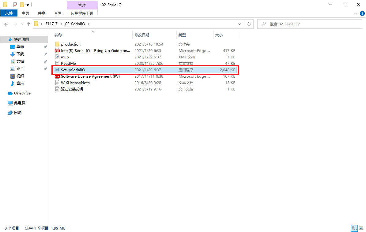The width and height of the screenshot is (366, 232).
Task: Expand the chevron after F117-7 in address bar
Action: coord(61,24)
